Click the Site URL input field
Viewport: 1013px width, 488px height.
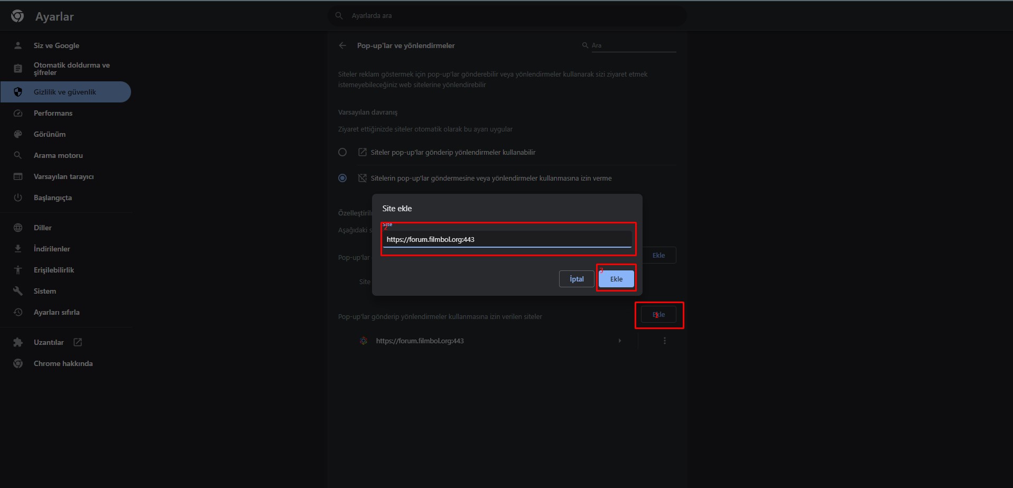pos(506,239)
